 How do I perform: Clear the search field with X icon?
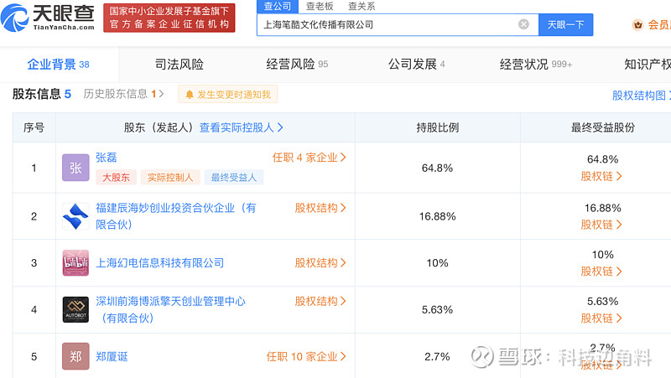click(523, 24)
